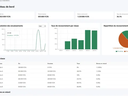
Task: Click the 0 FCFA cell in table
Action: point(50,67)
